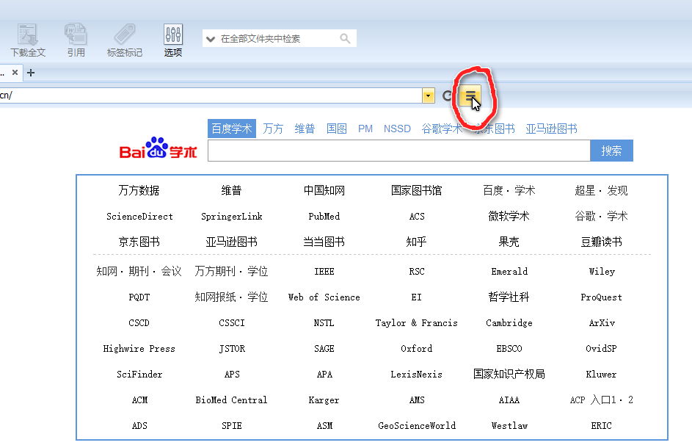
Task: Open the 万方数据 link
Action: tap(139, 190)
